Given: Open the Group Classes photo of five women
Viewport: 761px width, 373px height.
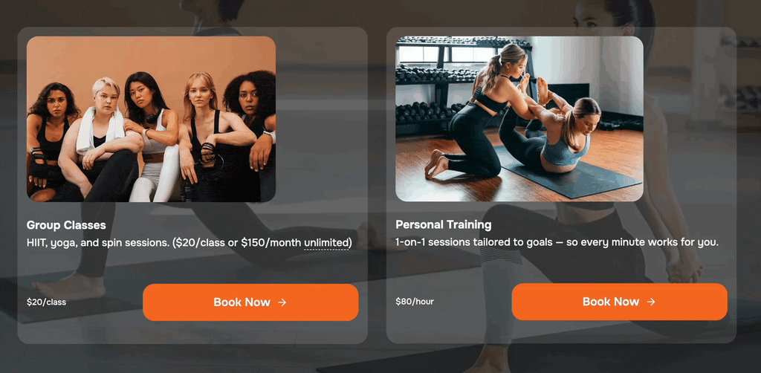Looking at the screenshot, I should (151, 119).
